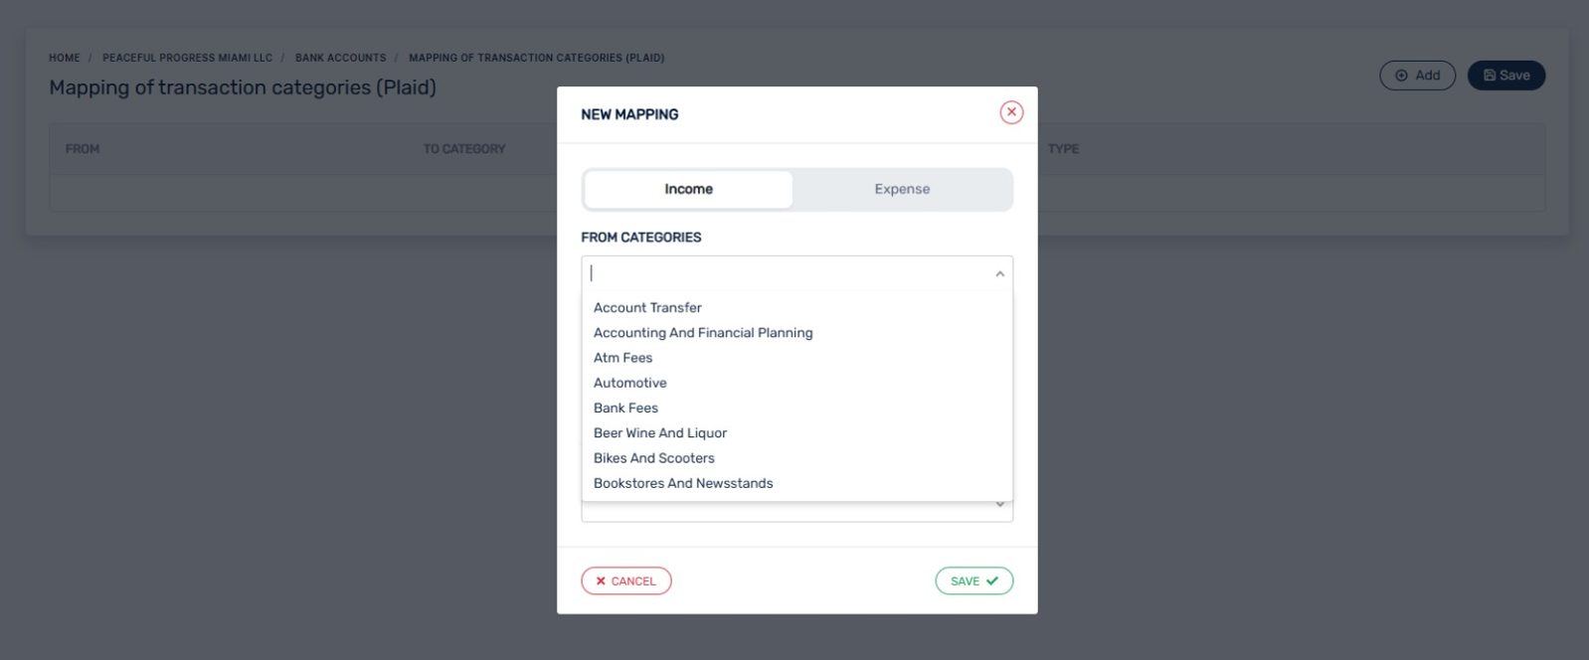The image size is (1589, 660).
Task: Collapse the From Categories dropdown chevron
Action: [x=999, y=273]
